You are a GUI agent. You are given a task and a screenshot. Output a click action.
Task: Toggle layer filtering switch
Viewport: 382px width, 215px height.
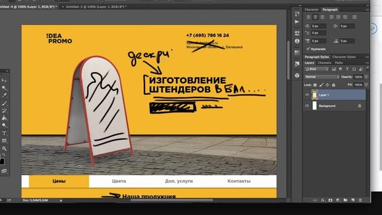tap(368, 69)
